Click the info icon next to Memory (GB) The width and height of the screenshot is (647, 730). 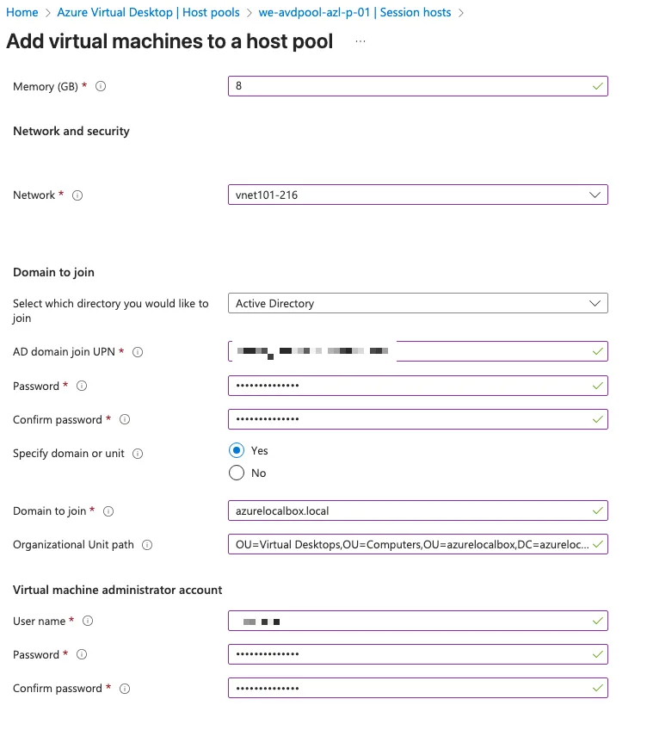pyautogui.click(x=101, y=87)
